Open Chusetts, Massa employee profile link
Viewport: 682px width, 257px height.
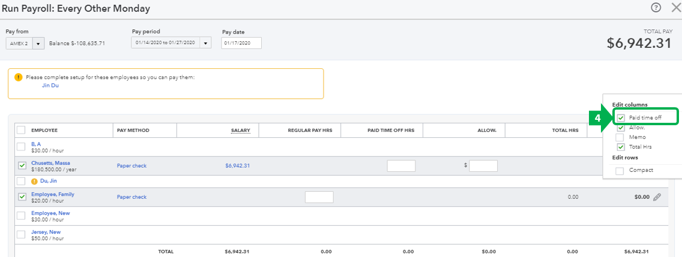pyautogui.click(x=50, y=163)
